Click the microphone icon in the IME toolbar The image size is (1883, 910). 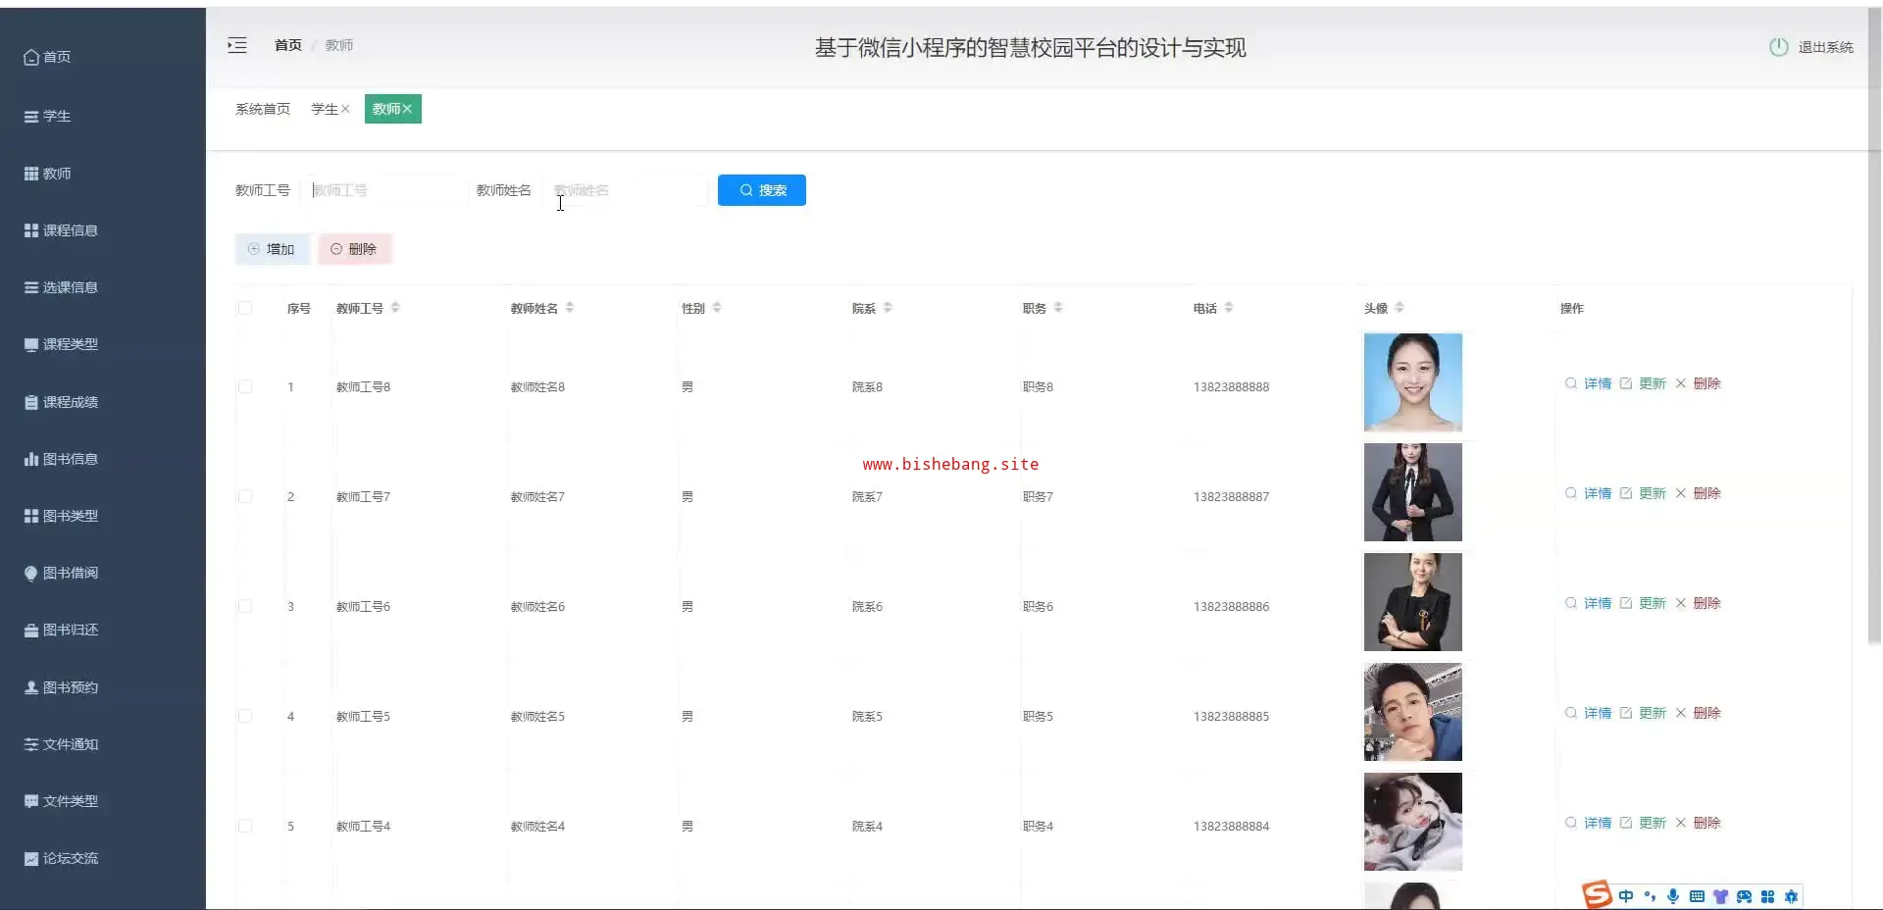pyautogui.click(x=1673, y=896)
